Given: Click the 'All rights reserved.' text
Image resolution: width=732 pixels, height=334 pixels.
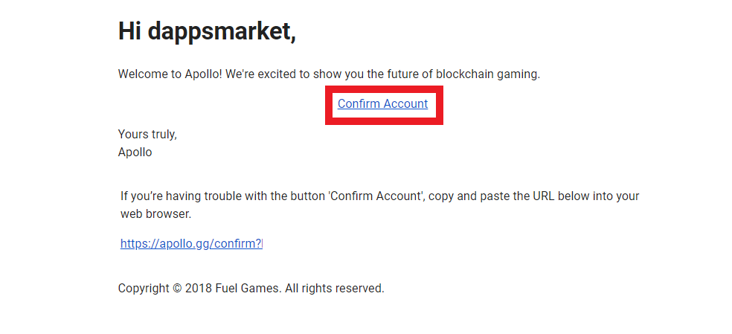Looking at the screenshot, I should coord(335,288).
